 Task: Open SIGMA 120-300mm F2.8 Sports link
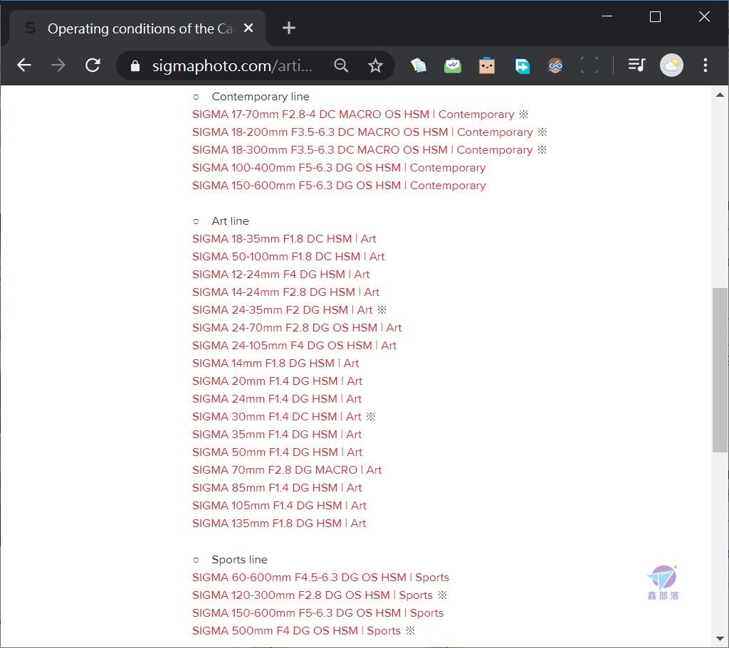[313, 595]
